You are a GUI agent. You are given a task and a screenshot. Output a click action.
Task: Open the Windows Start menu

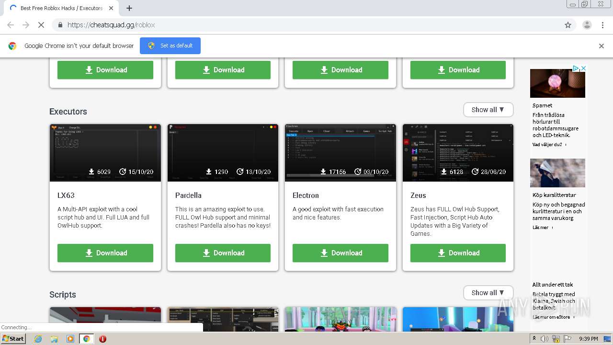[x=13, y=339]
